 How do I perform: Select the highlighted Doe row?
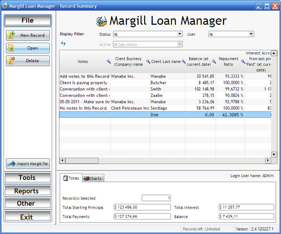point(165,115)
